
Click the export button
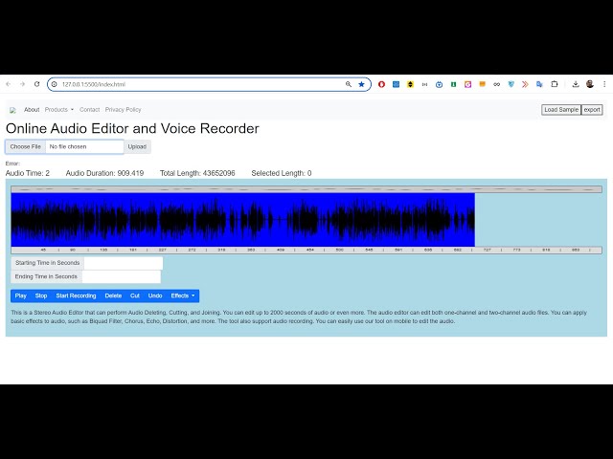(592, 110)
